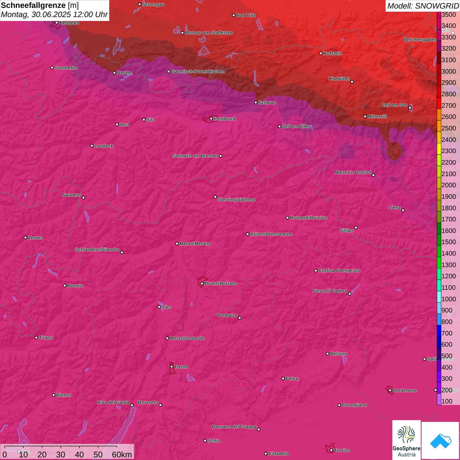Click the Bienno label
The height and width of the screenshot is (460, 460).
[x=64, y=395]
